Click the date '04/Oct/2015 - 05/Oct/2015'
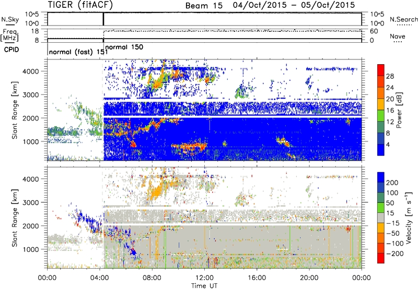 (294, 5)
